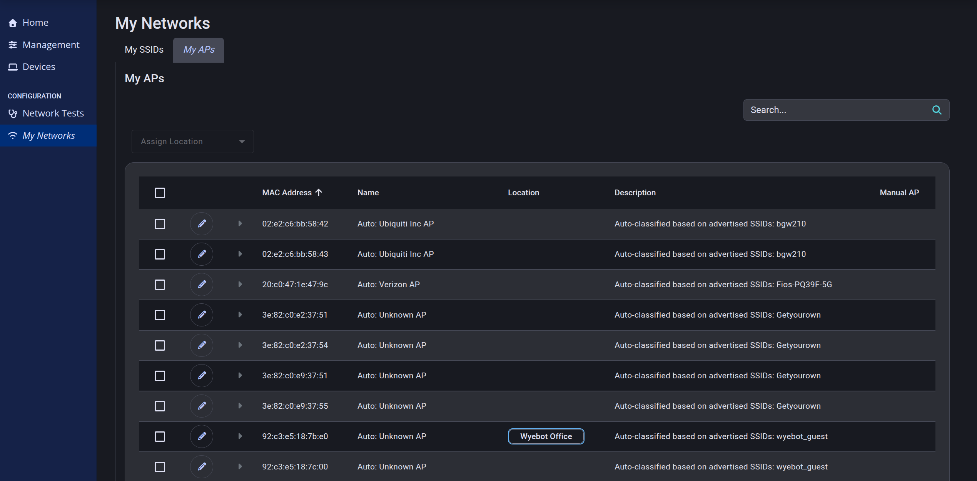The width and height of the screenshot is (977, 481).
Task: Edit the AP 02:e2:c6:bb:58:43 with the pencil icon
Action: pyautogui.click(x=202, y=254)
